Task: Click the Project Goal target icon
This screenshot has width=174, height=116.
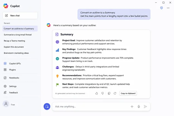Action: click(x=57, y=42)
